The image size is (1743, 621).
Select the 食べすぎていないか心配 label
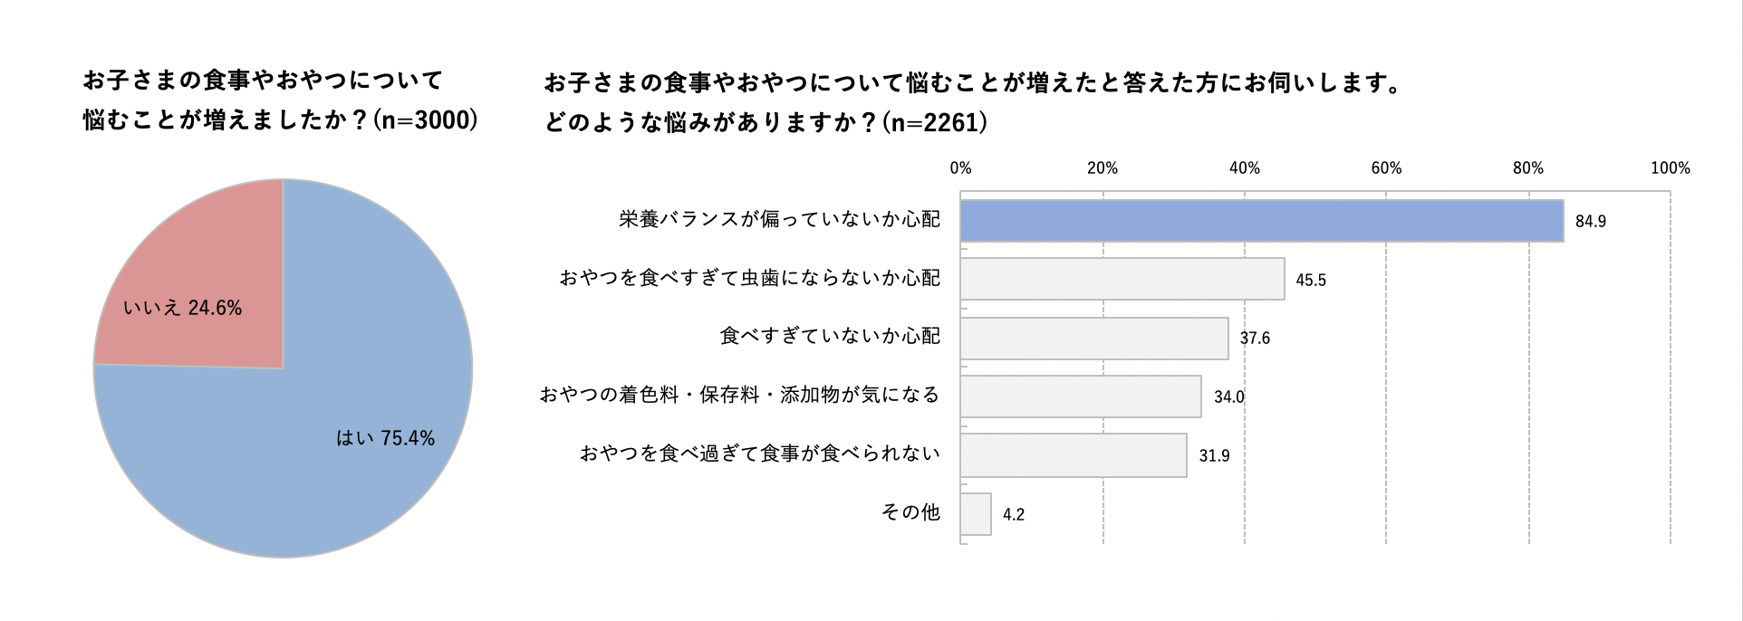[x=830, y=337]
